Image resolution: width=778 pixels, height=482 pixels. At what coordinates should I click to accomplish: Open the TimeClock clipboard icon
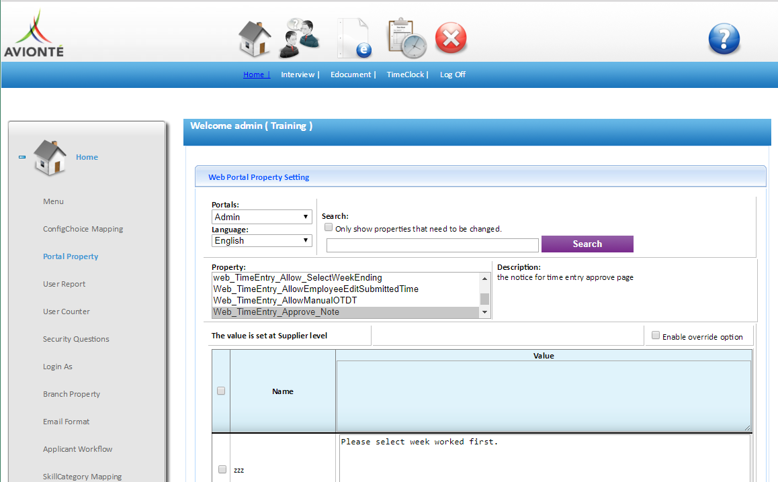[407, 38]
